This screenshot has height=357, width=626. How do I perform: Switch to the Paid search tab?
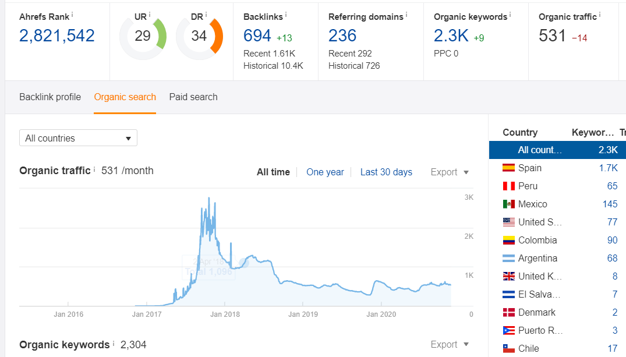193,97
